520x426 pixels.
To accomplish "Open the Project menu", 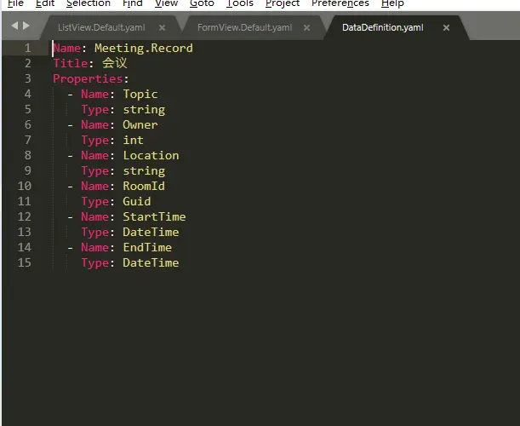I will pyautogui.click(x=283, y=3).
